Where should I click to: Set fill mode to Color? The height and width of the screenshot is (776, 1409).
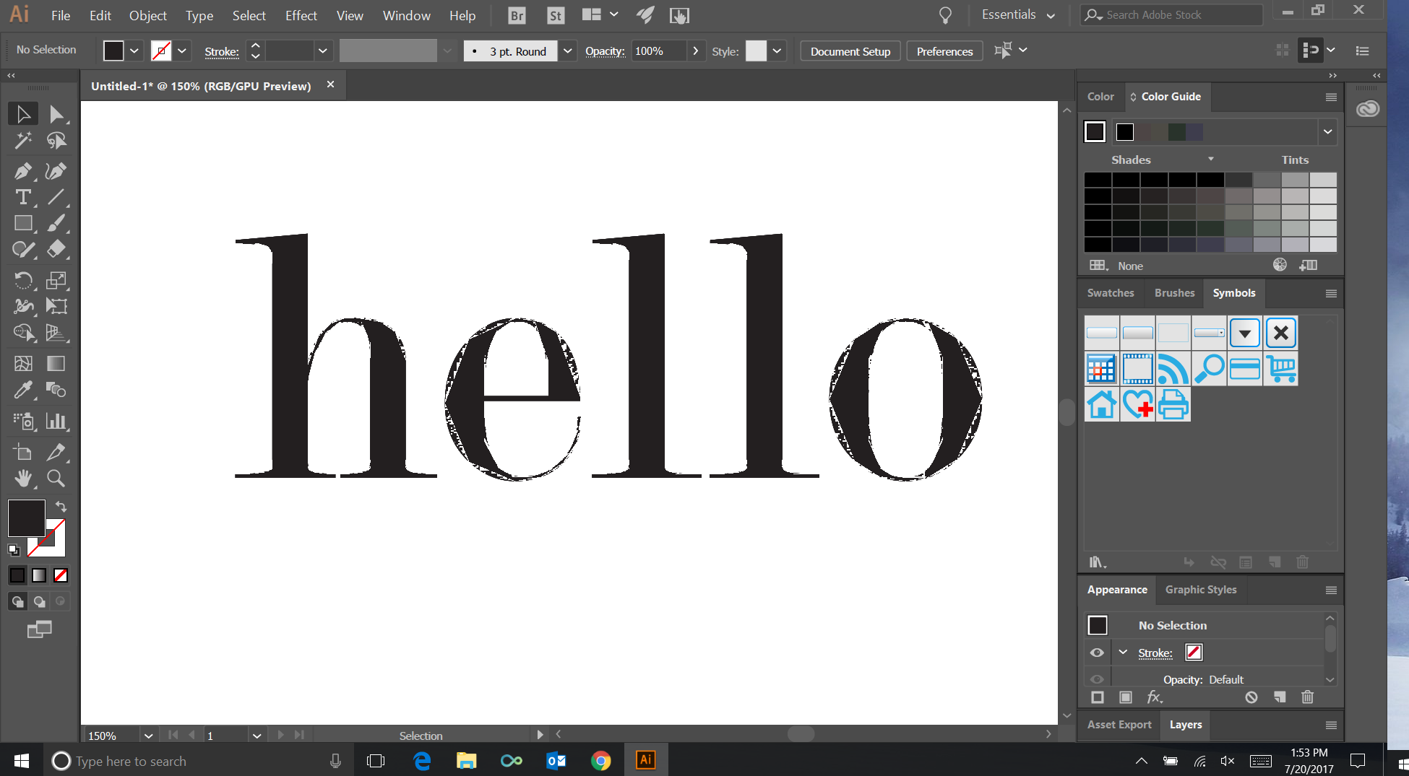click(x=17, y=575)
